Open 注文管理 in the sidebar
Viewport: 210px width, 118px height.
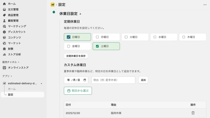point(13,9)
